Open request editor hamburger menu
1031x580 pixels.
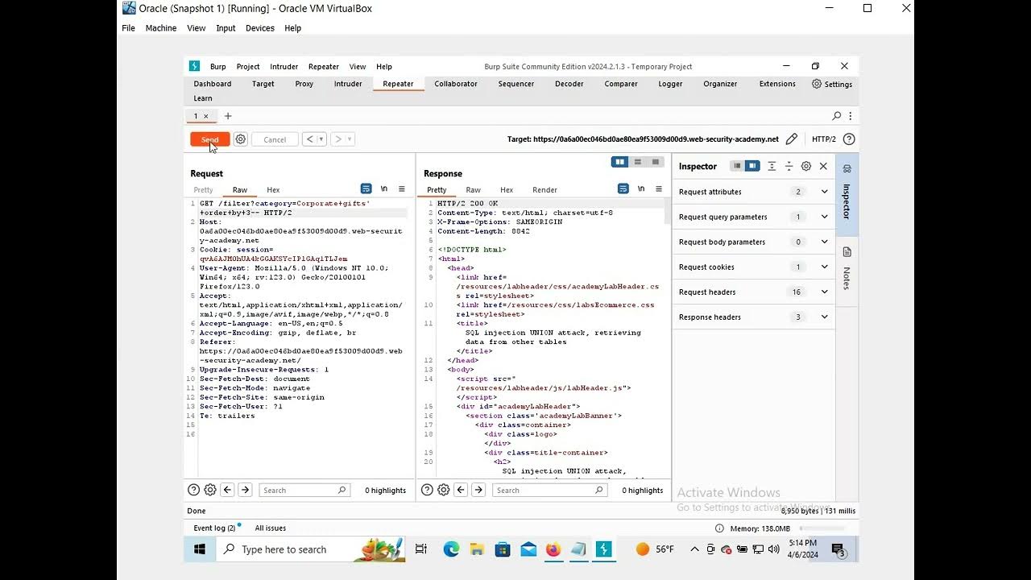pyautogui.click(x=402, y=188)
